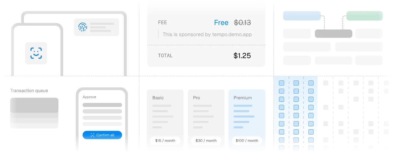Viewport: 393px width, 152px height.
Task: Click the $15 / month price pill
Action: click(165, 141)
